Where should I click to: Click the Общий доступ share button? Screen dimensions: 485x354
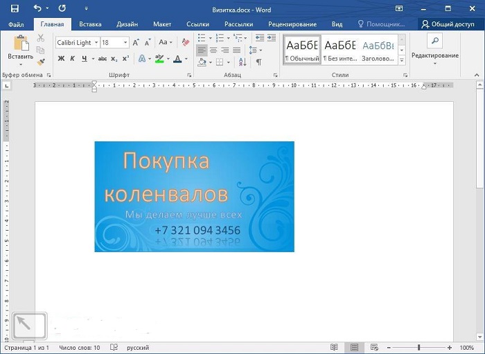point(448,24)
